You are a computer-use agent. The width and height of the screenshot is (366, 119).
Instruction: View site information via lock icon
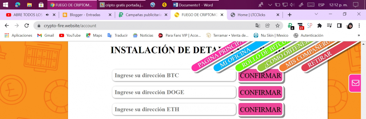39,26
